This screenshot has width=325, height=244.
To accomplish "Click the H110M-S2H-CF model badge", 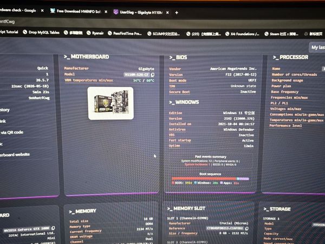I will point(136,75).
